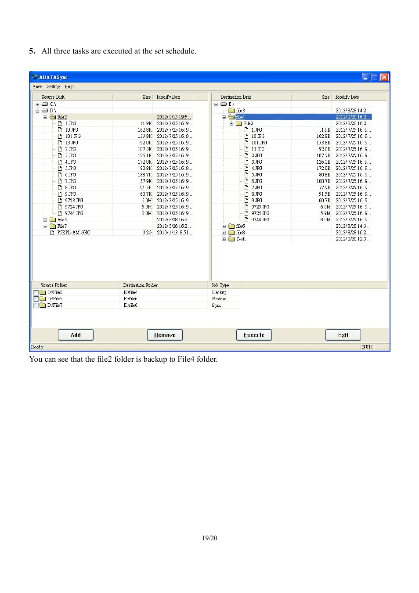Click the D:\File5 folder icon in job list
The image size is (419, 593).
pos(43,299)
